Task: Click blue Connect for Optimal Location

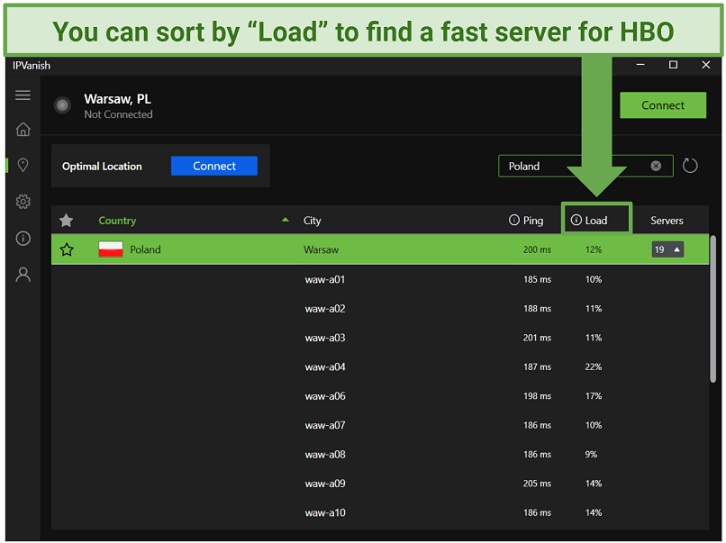Action: 214,166
